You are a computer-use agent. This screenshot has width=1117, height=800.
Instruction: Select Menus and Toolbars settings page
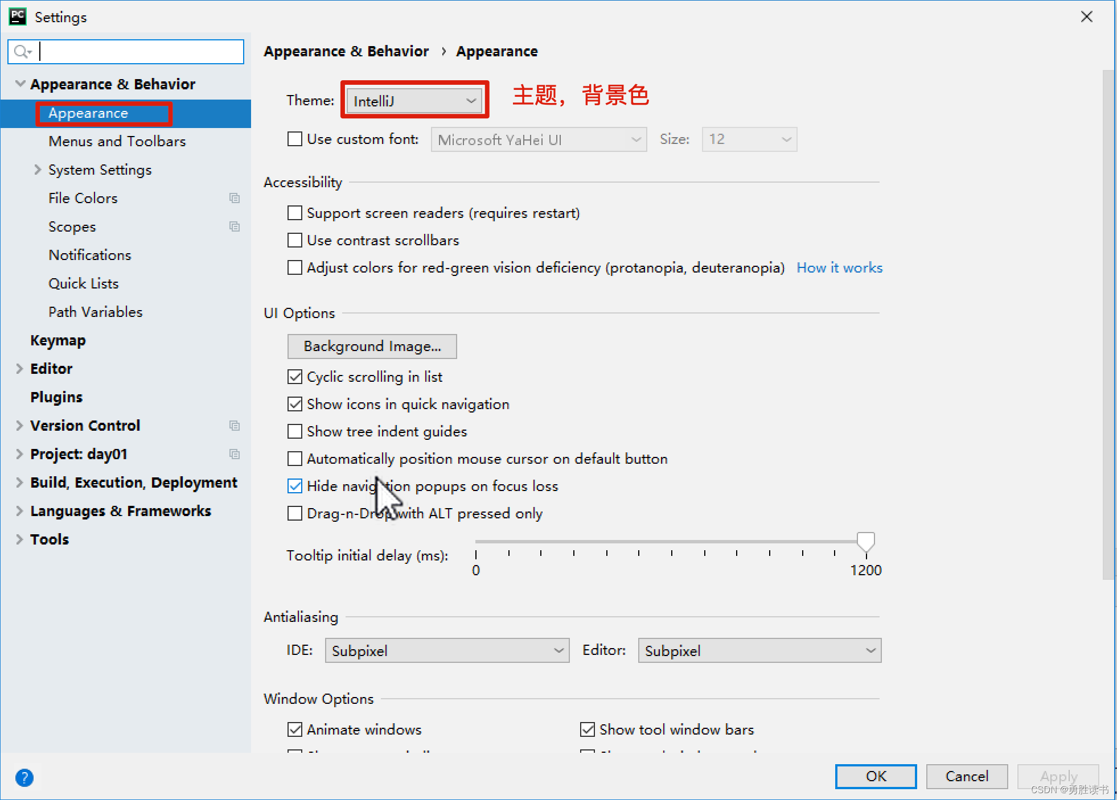(x=117, y=141)
